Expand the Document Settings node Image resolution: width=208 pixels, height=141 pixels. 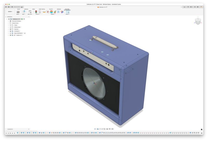click(8, 21)
